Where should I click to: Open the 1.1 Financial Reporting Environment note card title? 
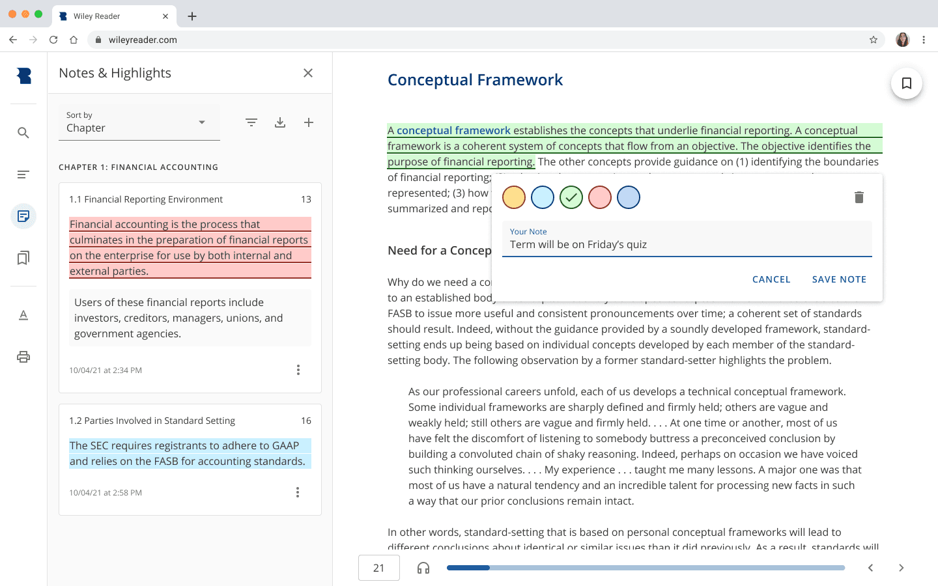pos(146,199)
